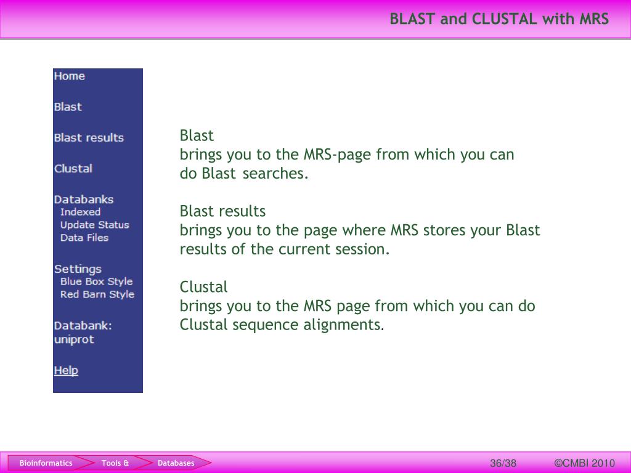Click the 'Blast results' heading in main text
The width and height of the screenshot is (631, 473).
click(x=222, y=211)
